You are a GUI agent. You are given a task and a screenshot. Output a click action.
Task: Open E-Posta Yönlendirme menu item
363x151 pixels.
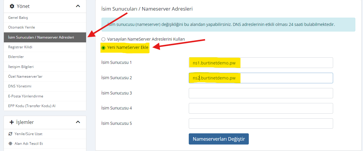pos(26,96)
